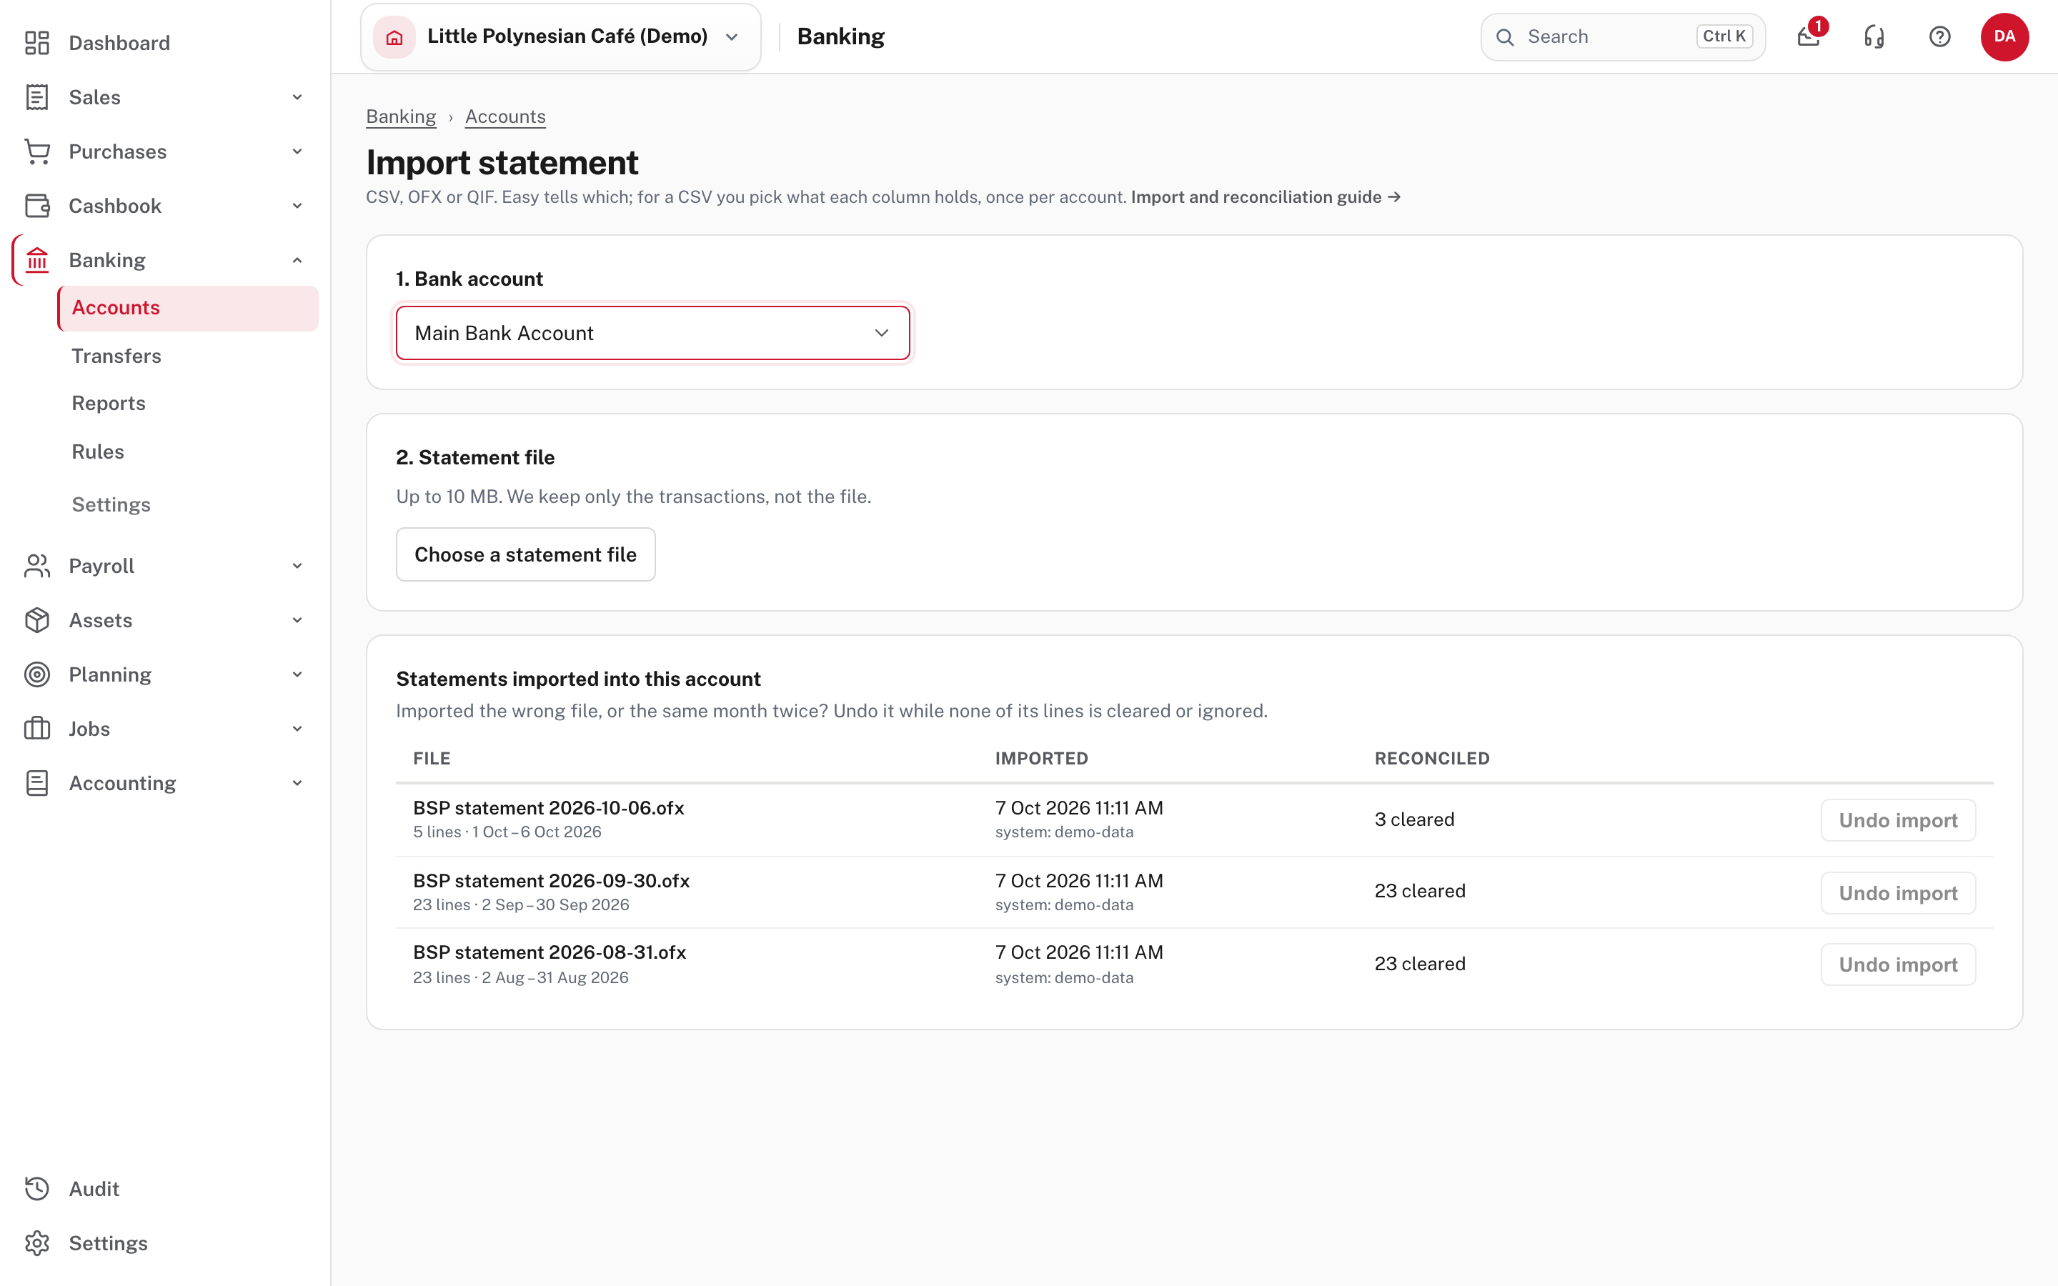Open the Audit history icon
This screenshot has height=1286, width=2058.
click(36, 1189)
